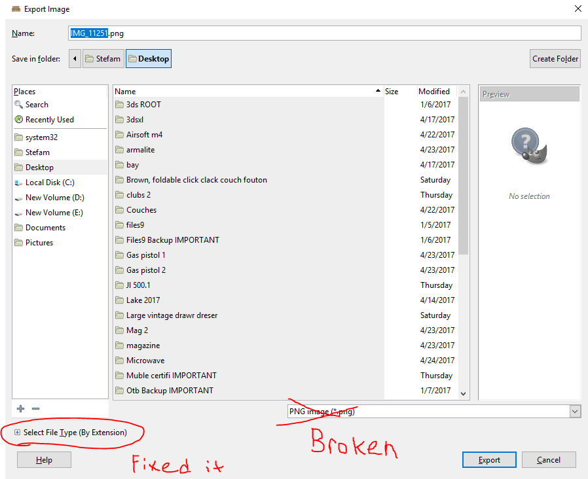Expand Select File Type (By Extension)
Image resolution: width=588 pixels, height=479 pixels.
coord(71,433)
